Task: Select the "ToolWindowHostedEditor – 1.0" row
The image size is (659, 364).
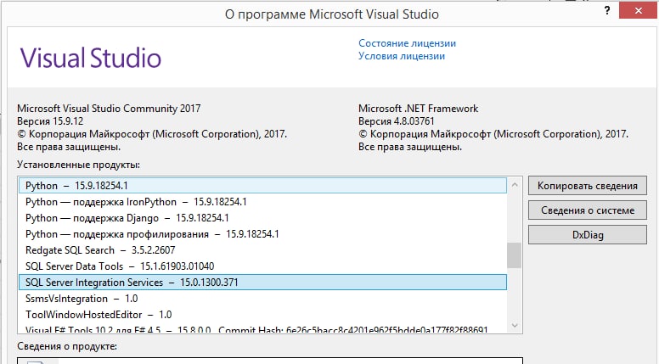Action: (262, 315)
